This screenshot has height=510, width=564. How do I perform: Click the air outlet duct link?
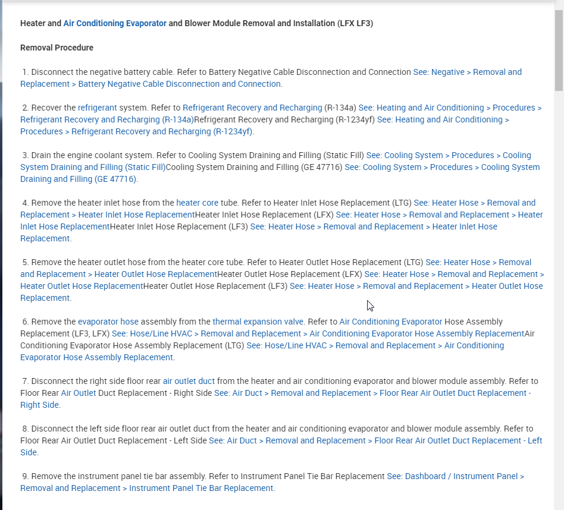tap(189, 381)
